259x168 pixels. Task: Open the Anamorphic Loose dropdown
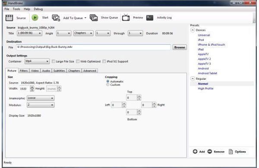41,98
